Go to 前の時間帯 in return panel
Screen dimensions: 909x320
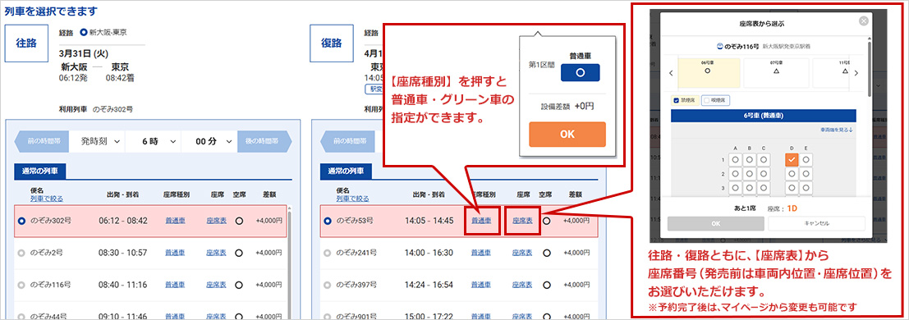[x=347, y=141]
